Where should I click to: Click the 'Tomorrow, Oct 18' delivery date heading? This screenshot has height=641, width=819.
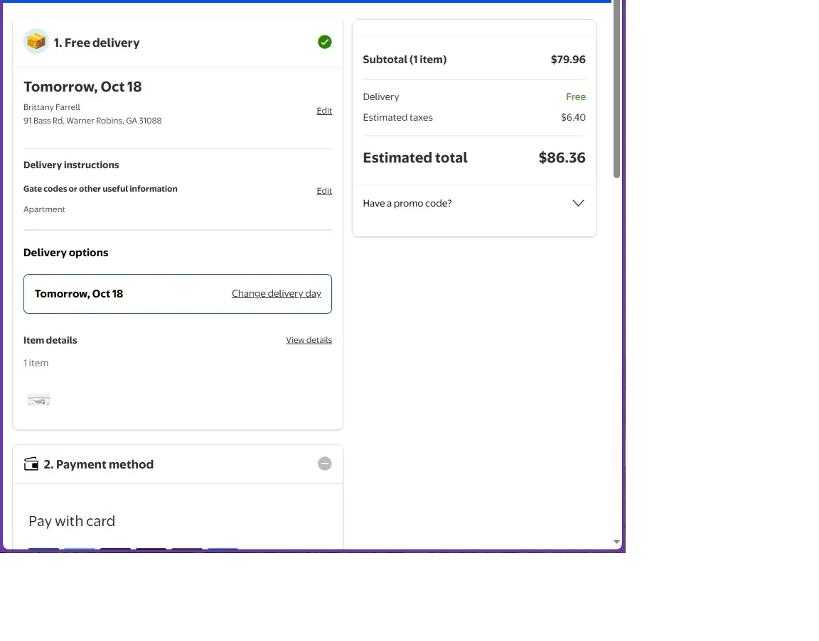pos(82,87)
